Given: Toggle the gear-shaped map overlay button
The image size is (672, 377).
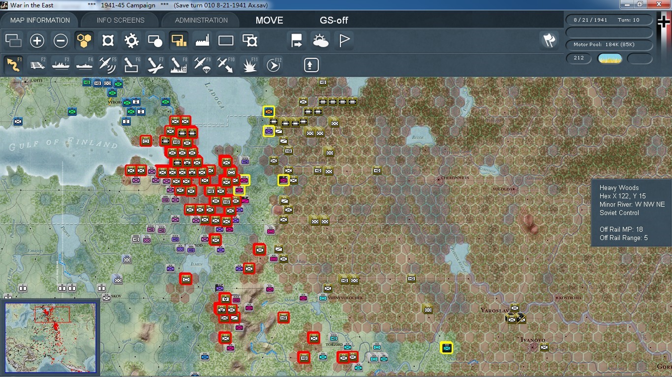Looking at the screenshot, I should coord(131,41).
